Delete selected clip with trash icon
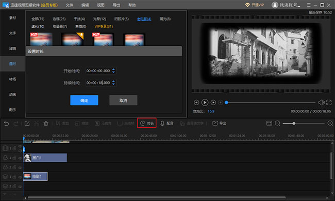Viewport: 335px width, 201px height. click(46, 124)
